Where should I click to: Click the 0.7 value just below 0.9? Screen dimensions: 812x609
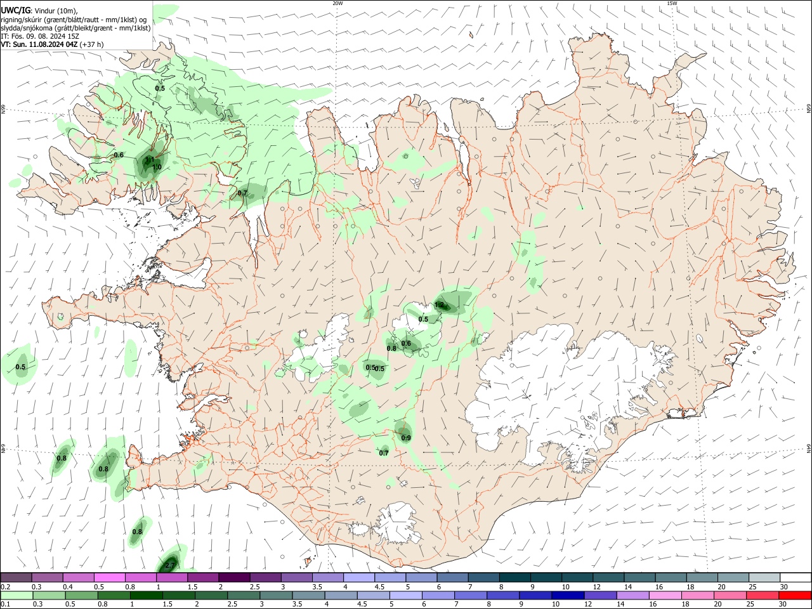[384, 453]
